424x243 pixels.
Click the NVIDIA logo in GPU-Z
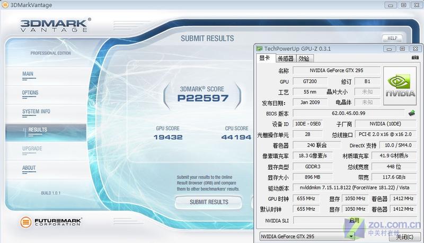[400, 86]
